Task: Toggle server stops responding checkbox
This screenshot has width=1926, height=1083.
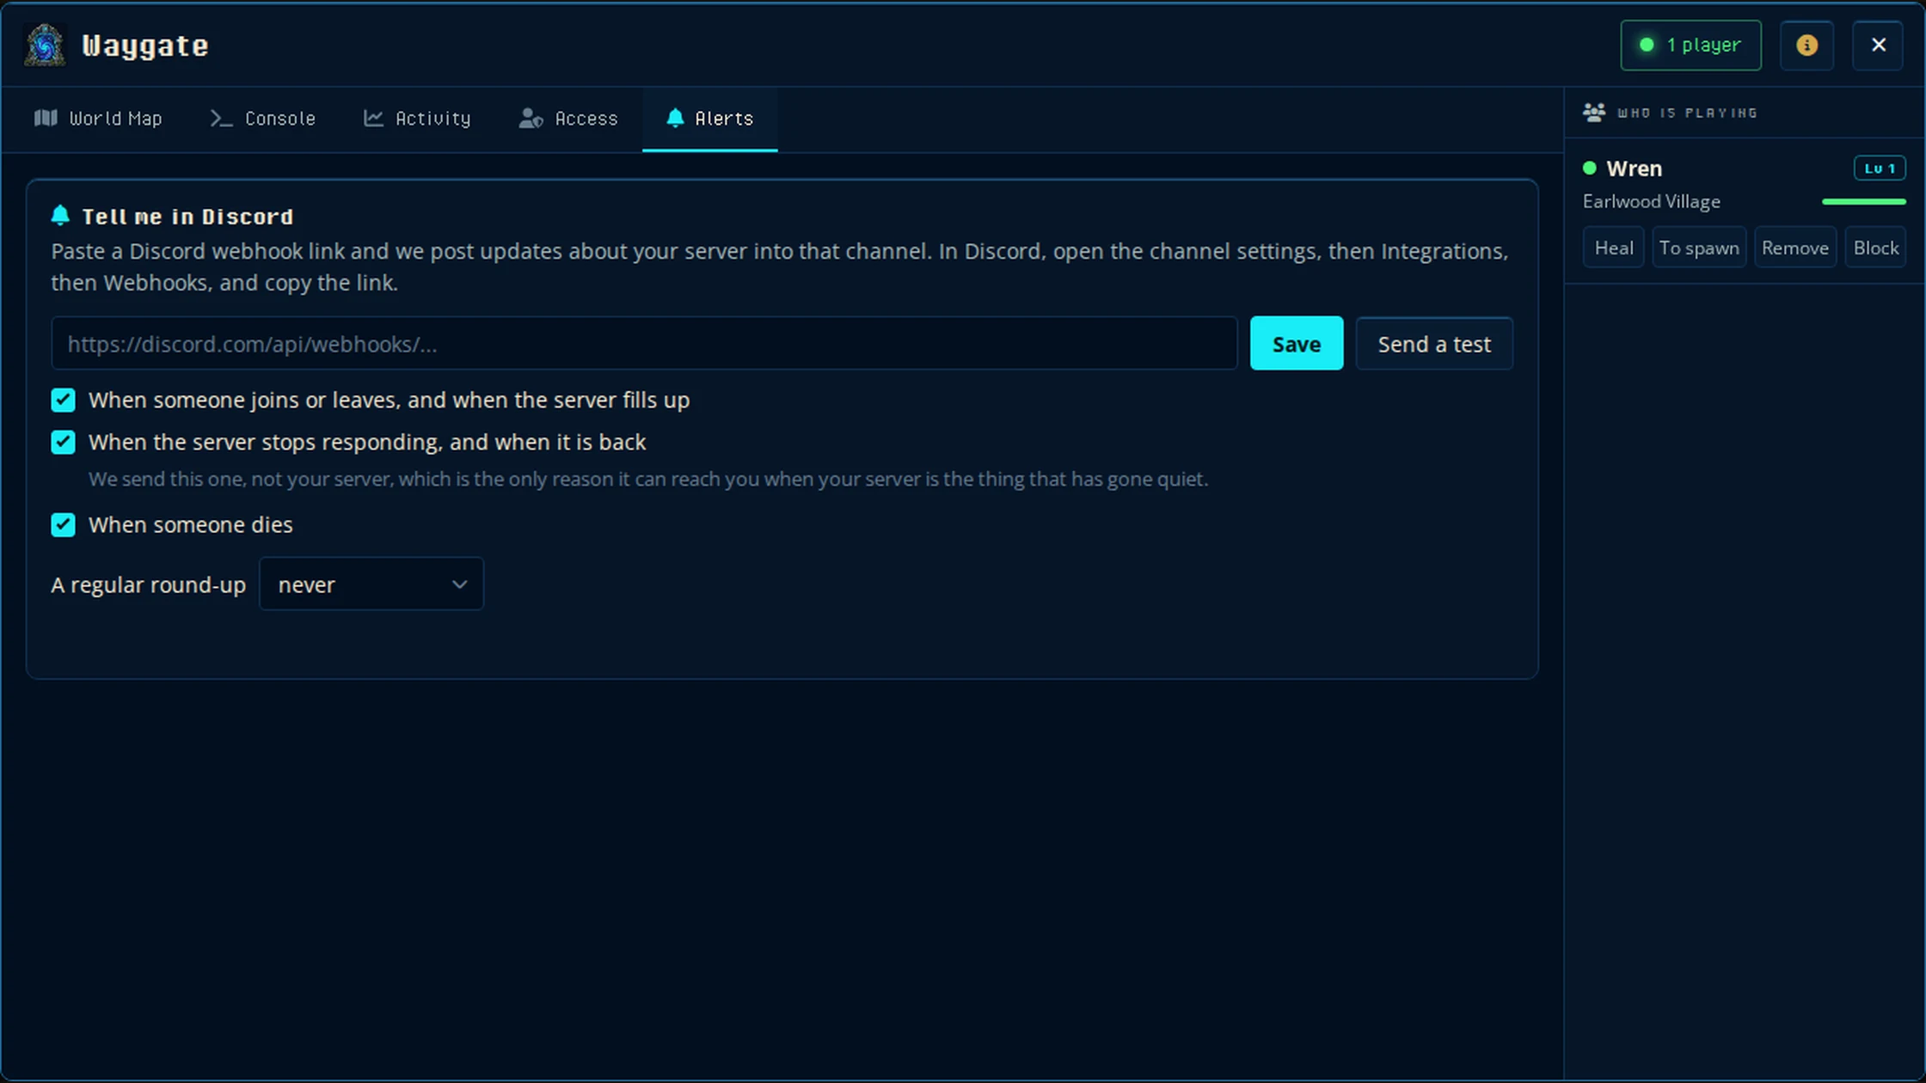Action: (x=63, y=443)
